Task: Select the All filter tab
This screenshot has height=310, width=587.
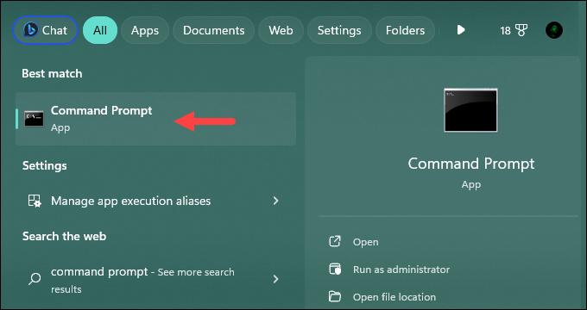Action: [100, 30]
